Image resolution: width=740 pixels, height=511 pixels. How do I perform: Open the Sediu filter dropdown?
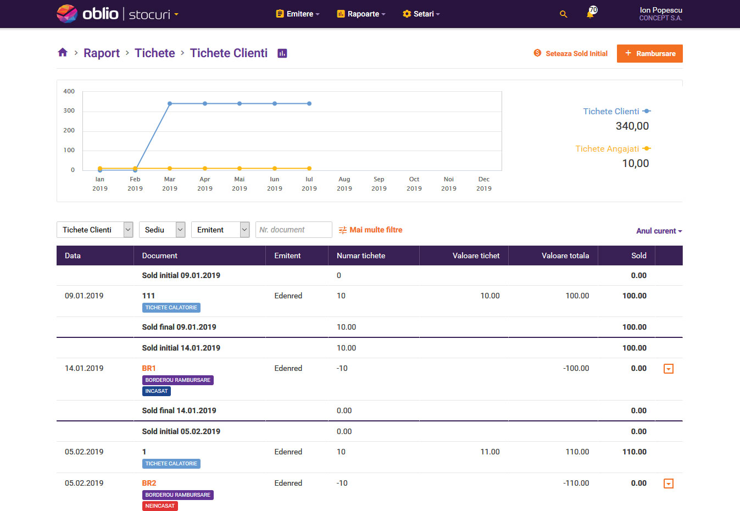click(162, 230)
